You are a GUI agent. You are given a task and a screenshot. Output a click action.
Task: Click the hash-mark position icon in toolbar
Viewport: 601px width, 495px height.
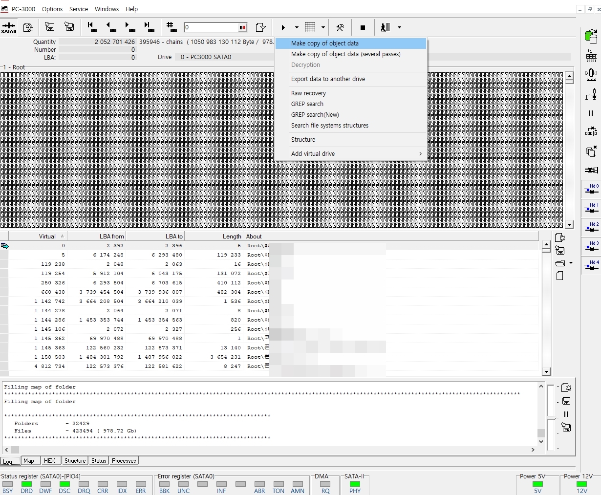click(171, 27)
